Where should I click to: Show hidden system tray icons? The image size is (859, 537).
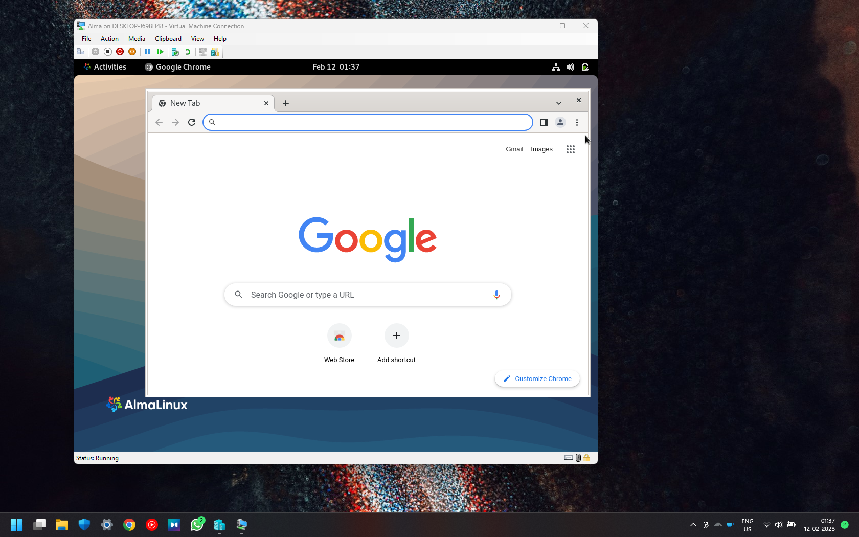point(693,525)
